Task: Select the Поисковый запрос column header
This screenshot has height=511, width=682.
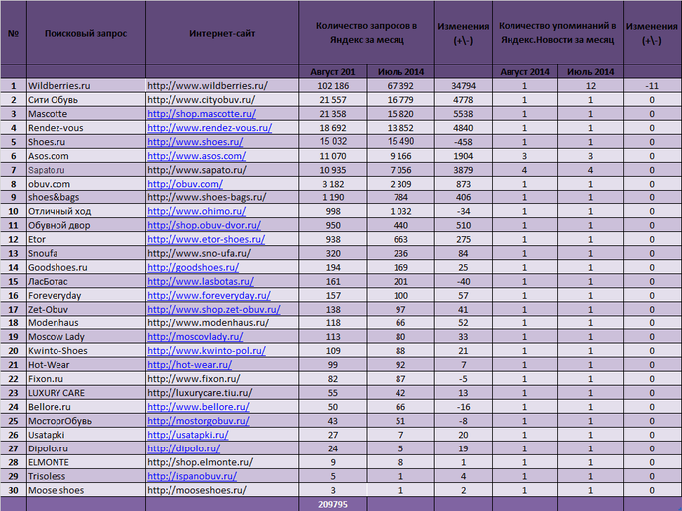Action: click(85, 33)
